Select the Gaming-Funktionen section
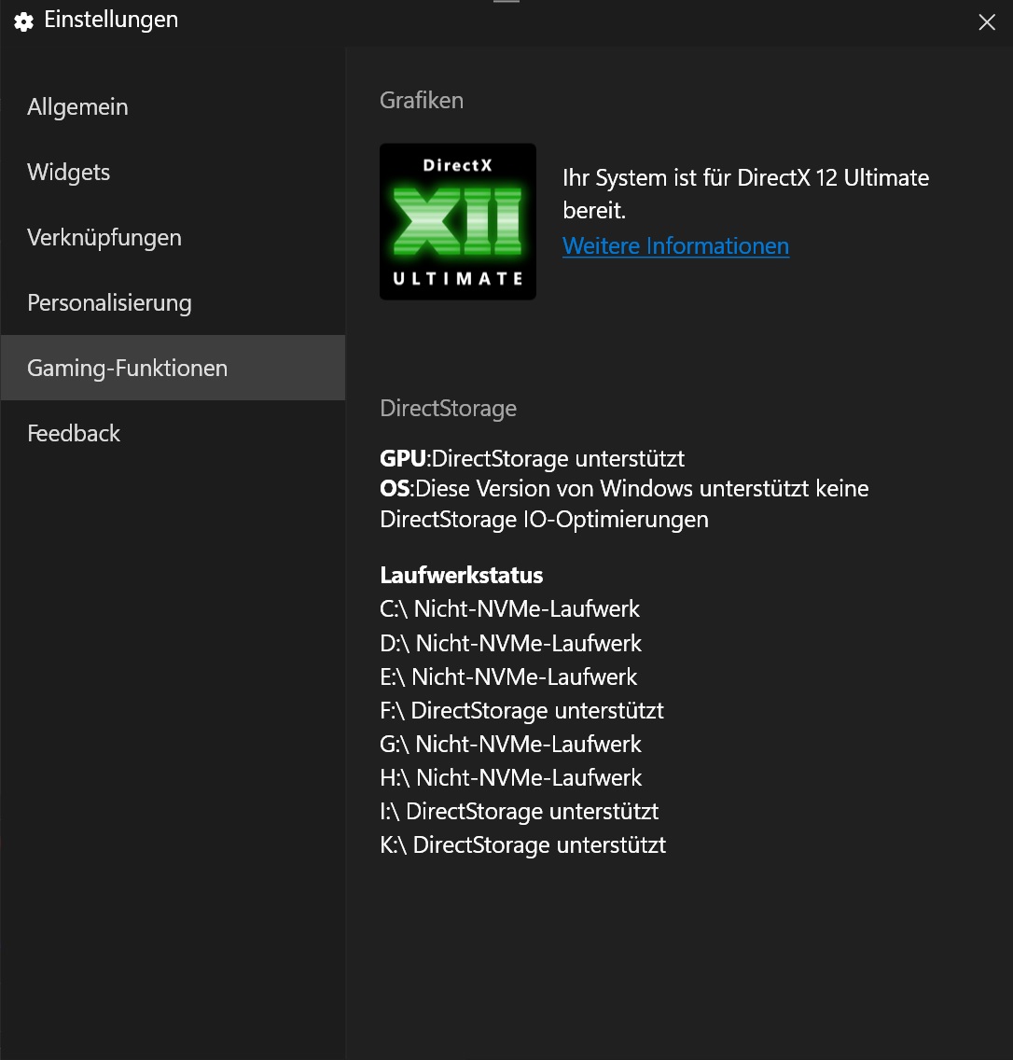Image resolution: width=1013 pixels, height=1060 pixels. coord(173,368)
